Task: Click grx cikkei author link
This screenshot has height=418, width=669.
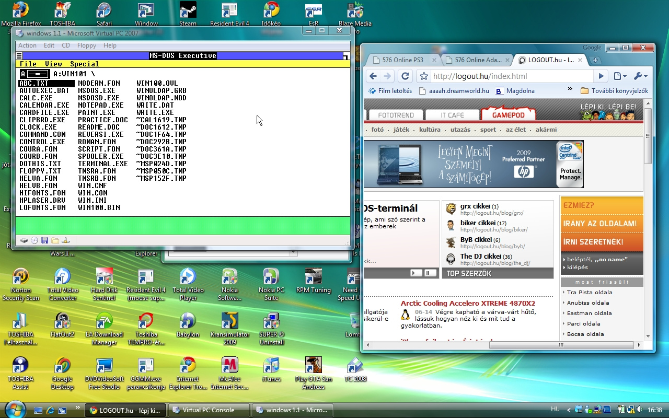Action: click(x=475, y=206)
